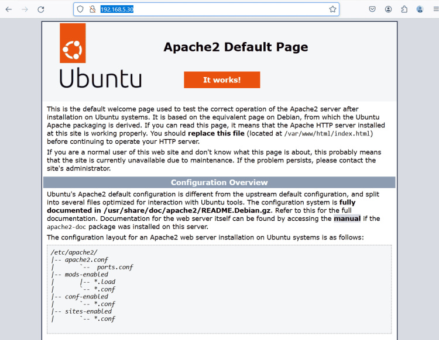Click the /var/www/html/index.html path text
Screen dimensions: 439x340
coord(327,133)
